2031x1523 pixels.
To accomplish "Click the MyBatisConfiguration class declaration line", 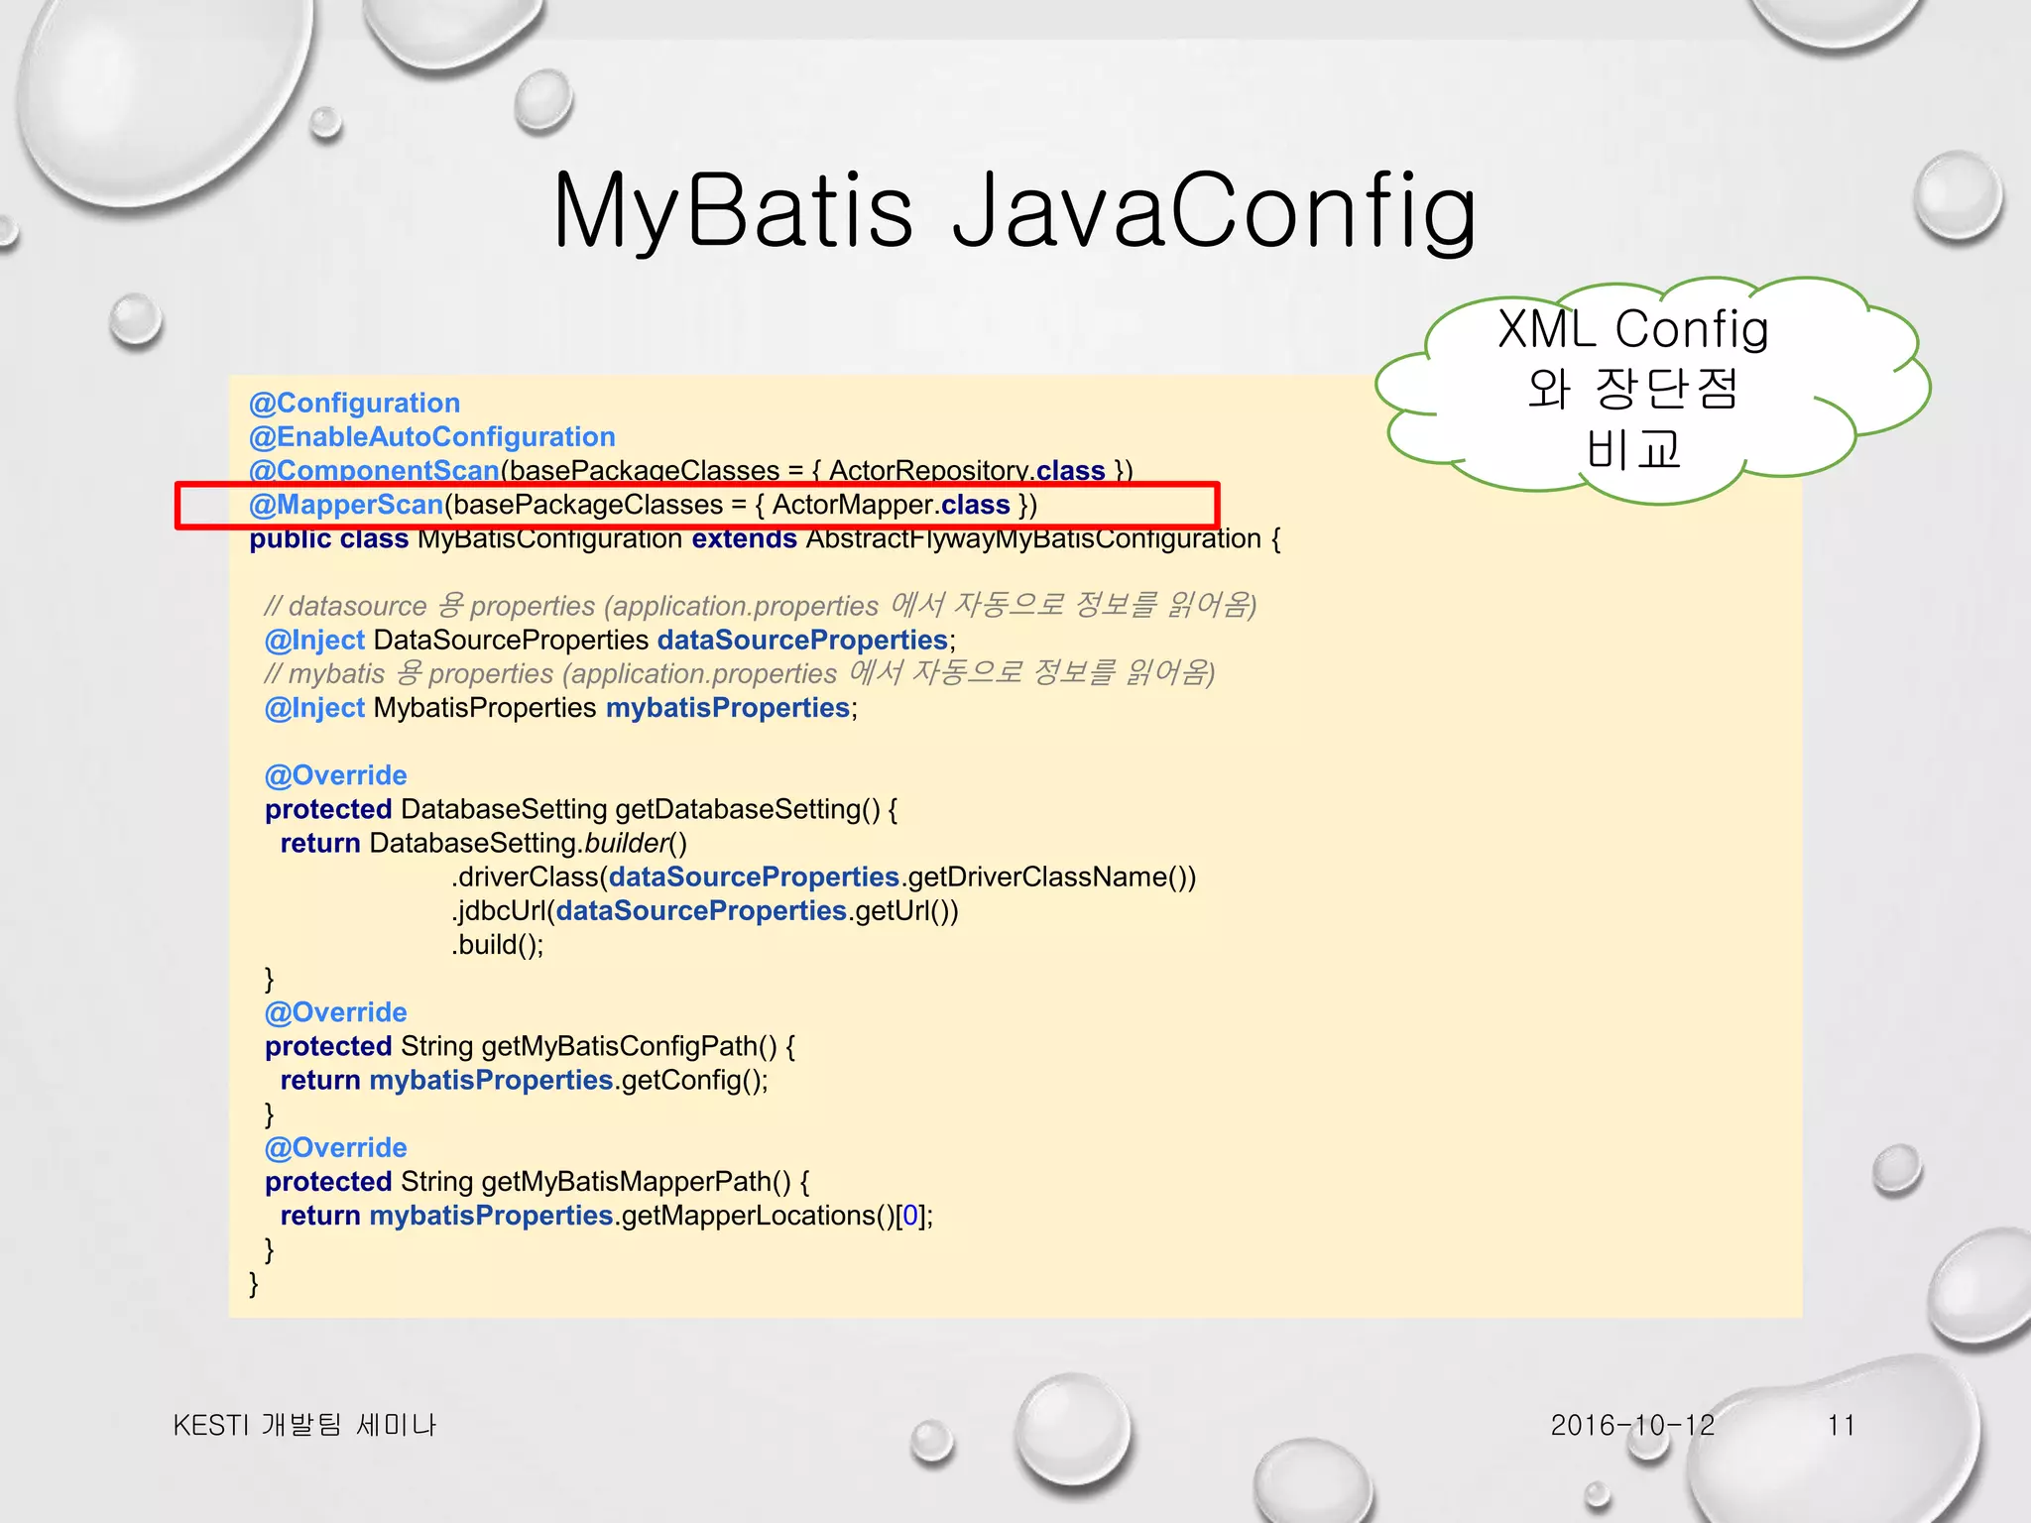I will pyautogui.click(x=764, y=539).
